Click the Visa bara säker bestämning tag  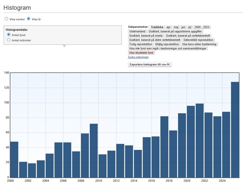point(199,44)
